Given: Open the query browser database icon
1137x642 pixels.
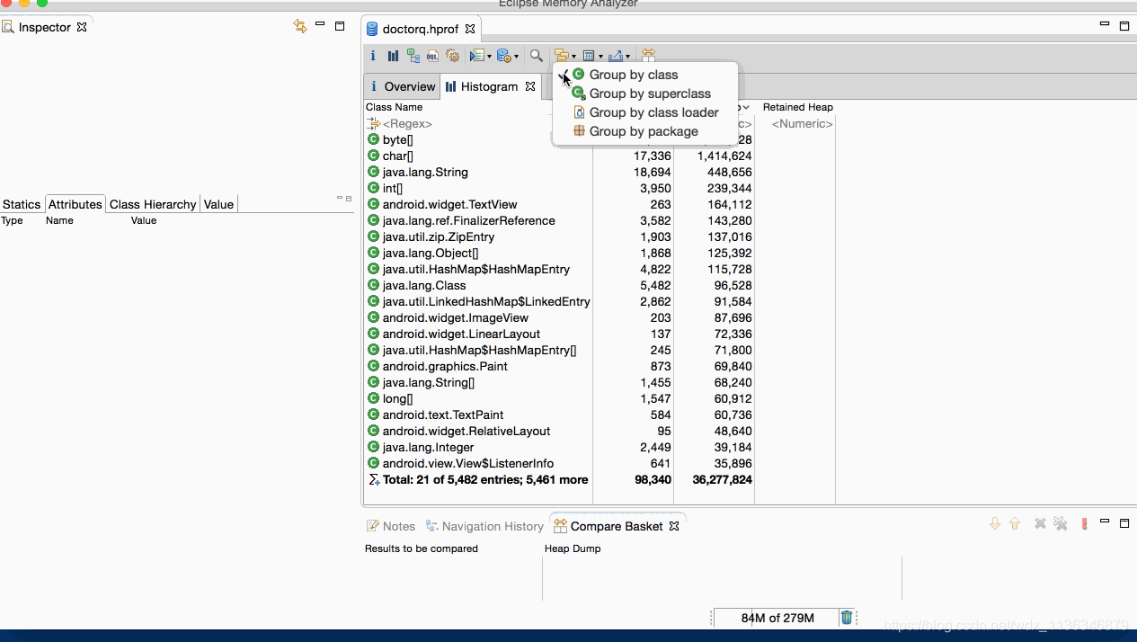Looking at the screenshot, I should coord(503,56).
